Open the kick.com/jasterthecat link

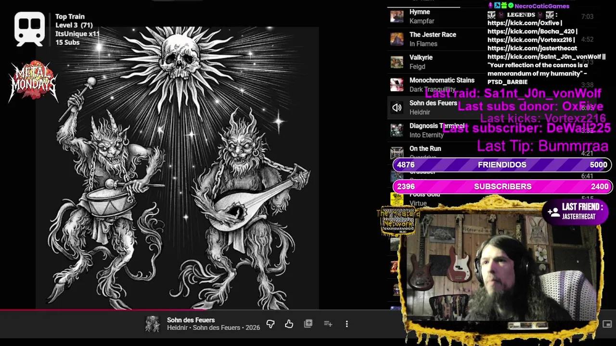click(x=532, y=49)
